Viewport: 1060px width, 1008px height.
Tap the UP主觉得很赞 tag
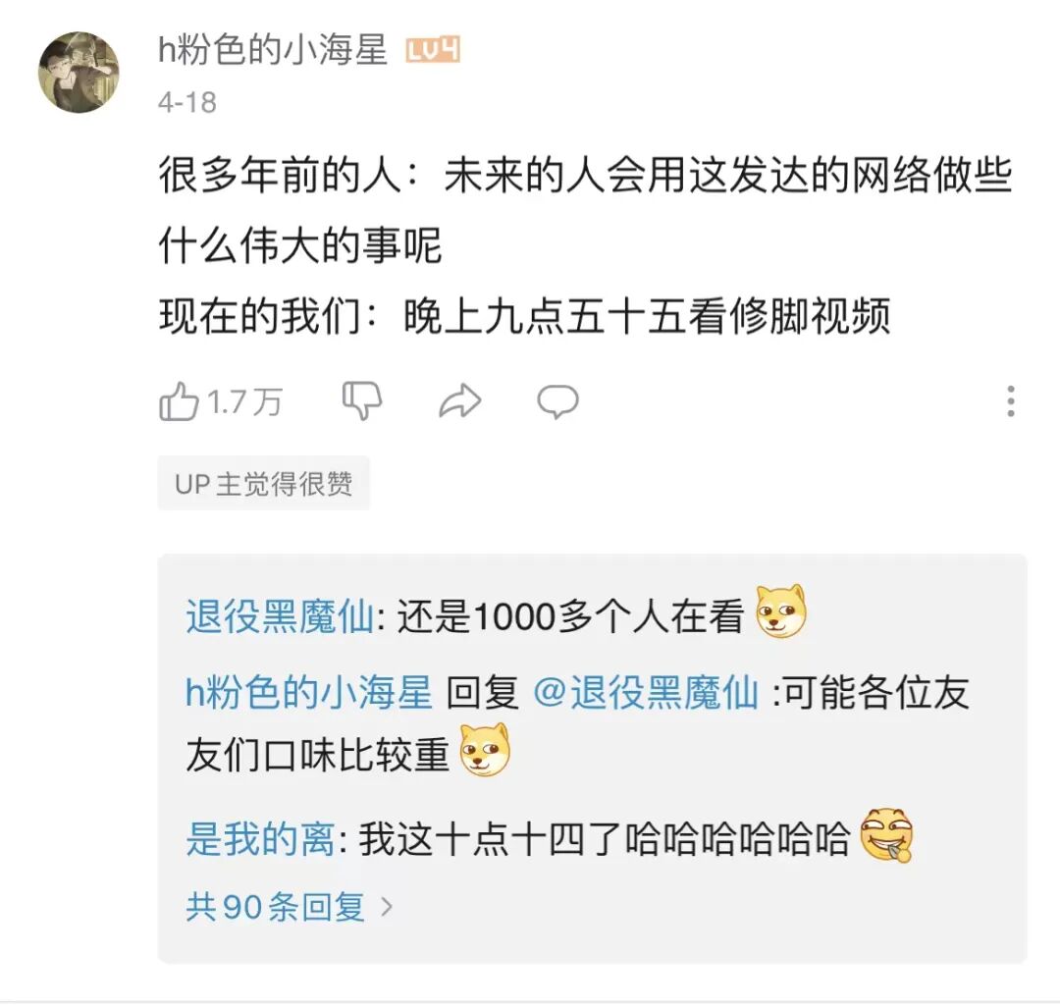(x=264, y=483)
